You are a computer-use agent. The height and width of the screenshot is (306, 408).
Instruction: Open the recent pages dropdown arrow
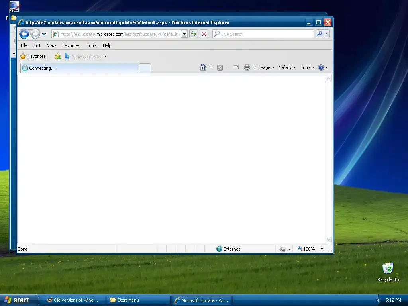[x=44, y=34]
